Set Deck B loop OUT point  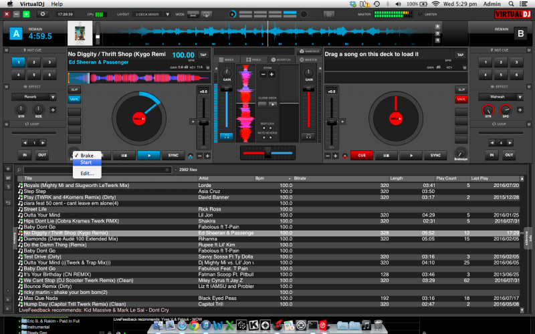click(509, 155)
